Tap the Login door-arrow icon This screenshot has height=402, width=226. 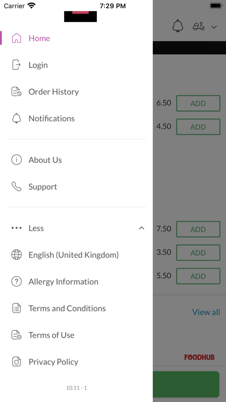(16, 65)
